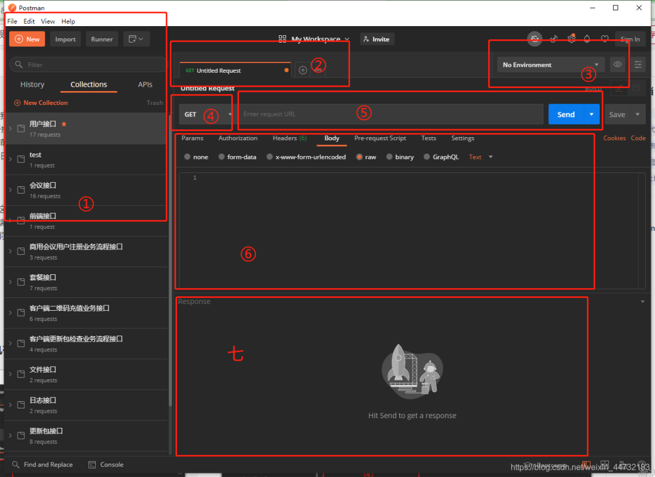
Task: Switch to the request Settings tab
Action: click(x=463, y=138)
